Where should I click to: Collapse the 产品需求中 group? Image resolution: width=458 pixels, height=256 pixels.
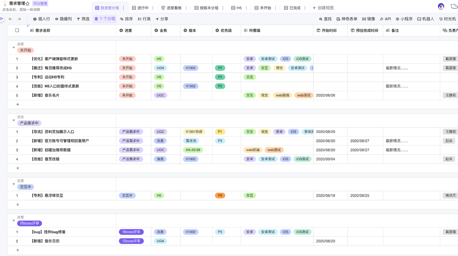(x=14, y=120)
